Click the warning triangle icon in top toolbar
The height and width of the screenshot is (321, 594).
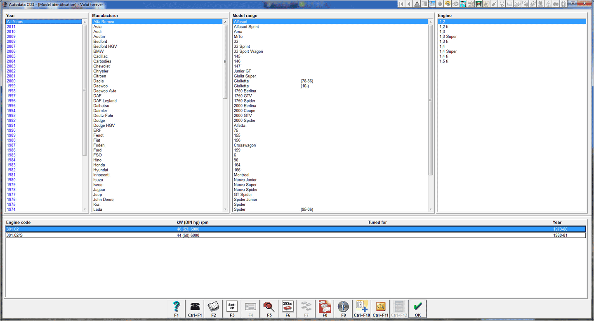(417, 4)
